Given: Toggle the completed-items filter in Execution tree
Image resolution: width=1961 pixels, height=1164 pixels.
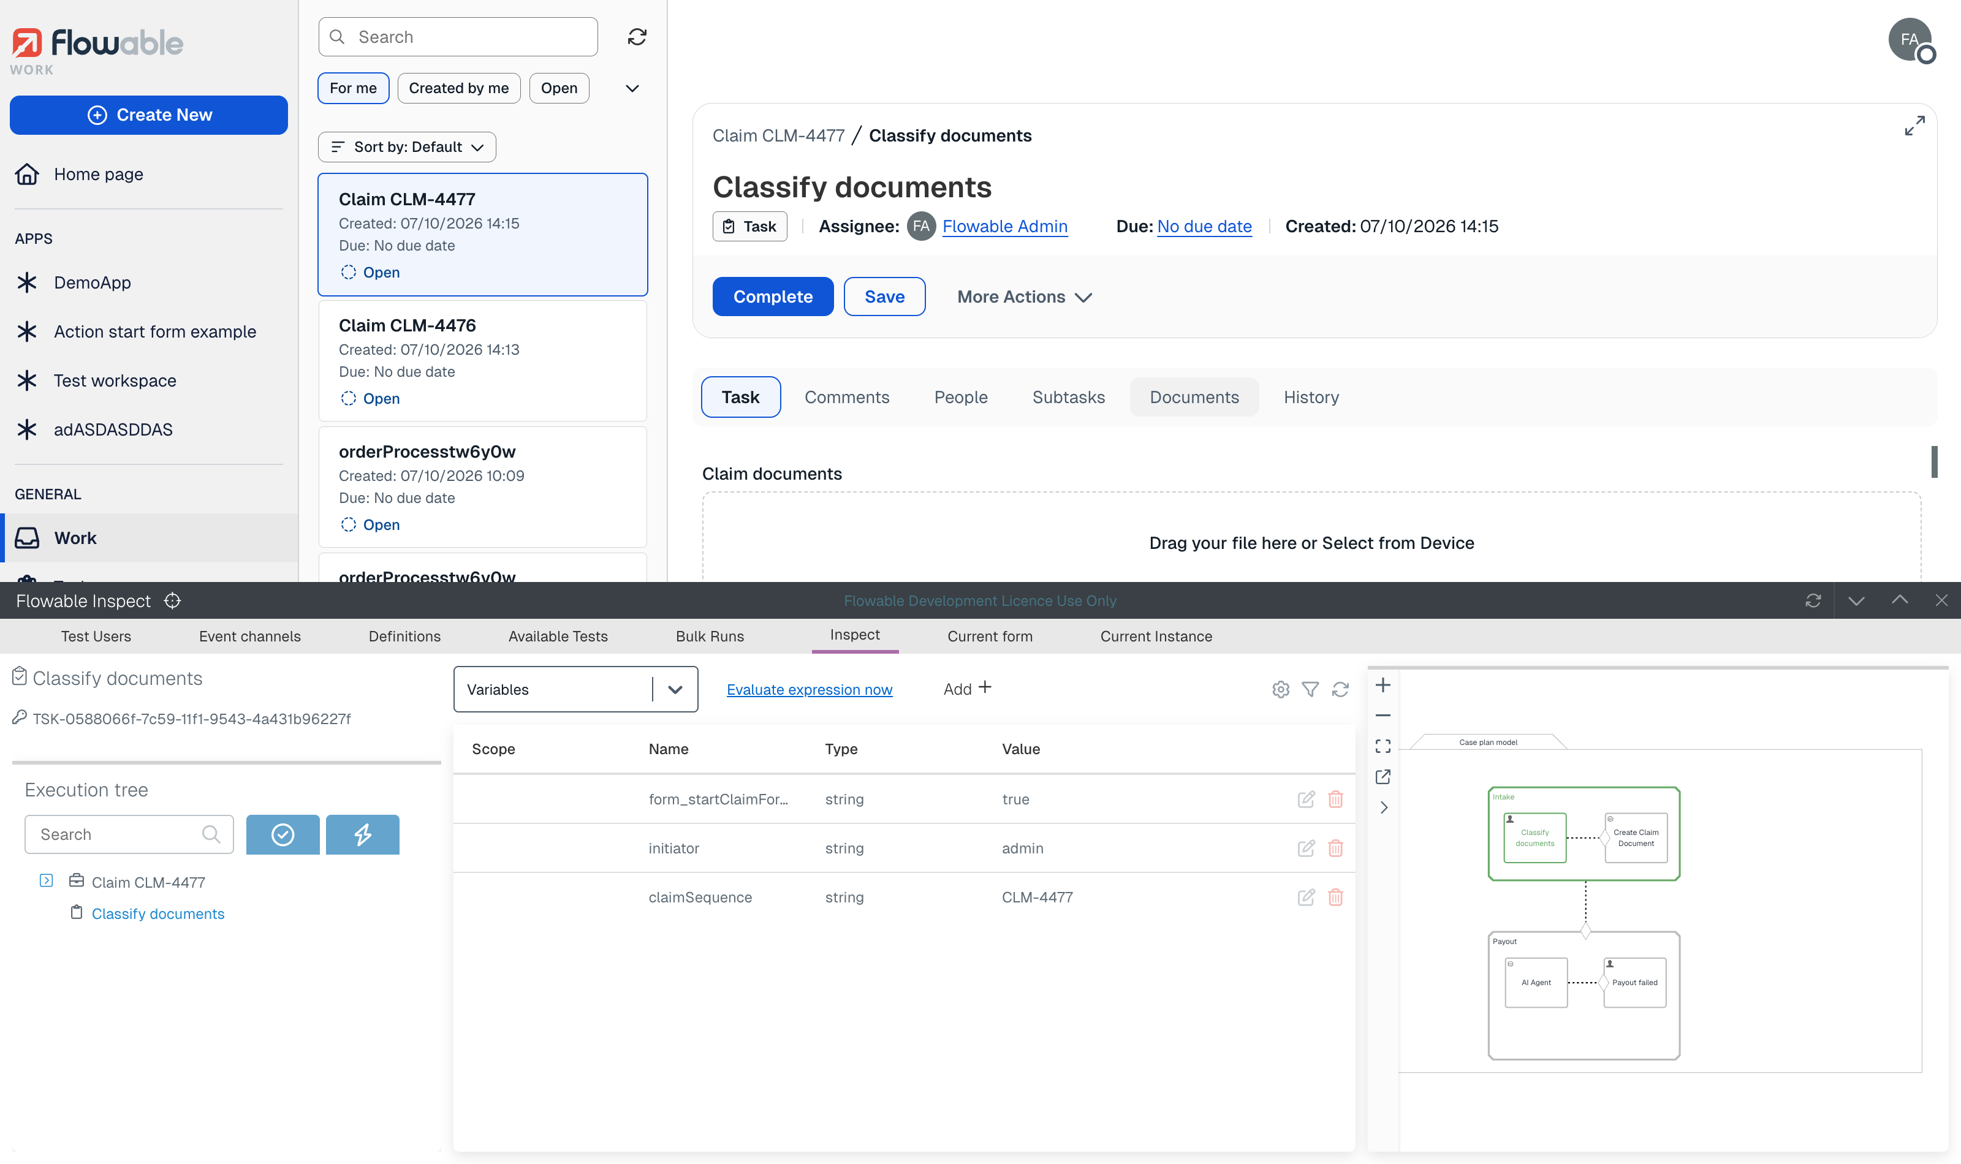Looking at the screenshot, I should coord(283,834).
